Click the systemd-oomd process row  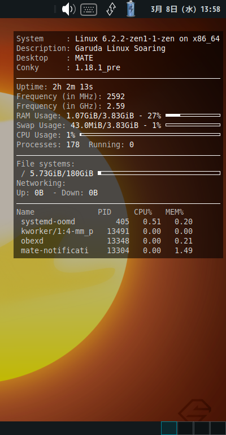click(106, 221)
